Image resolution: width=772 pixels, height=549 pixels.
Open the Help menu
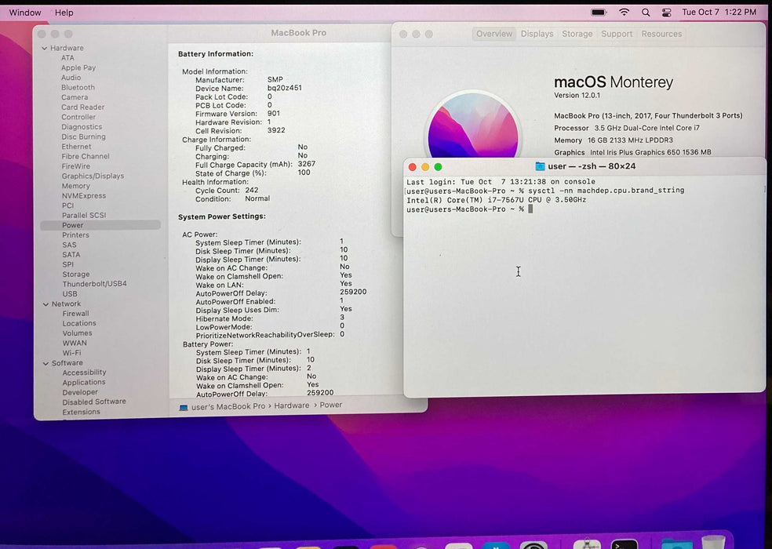tap(64, 13)
